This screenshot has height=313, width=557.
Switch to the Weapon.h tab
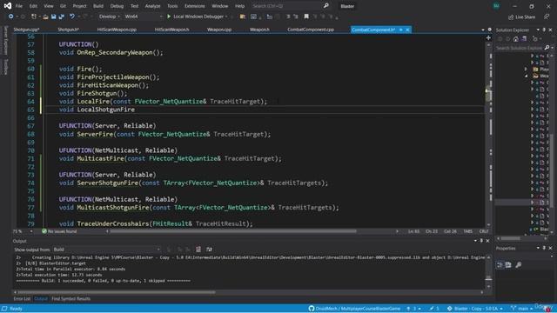[259, 30]
